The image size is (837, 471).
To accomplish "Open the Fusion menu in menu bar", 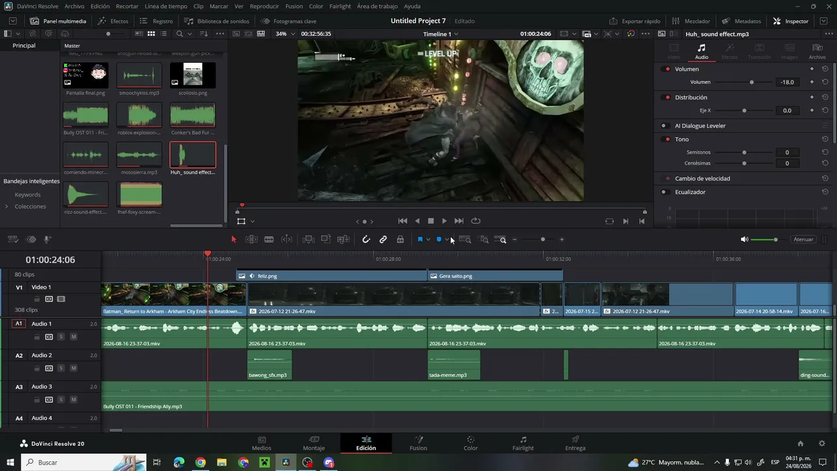I will tap(294, 6).
